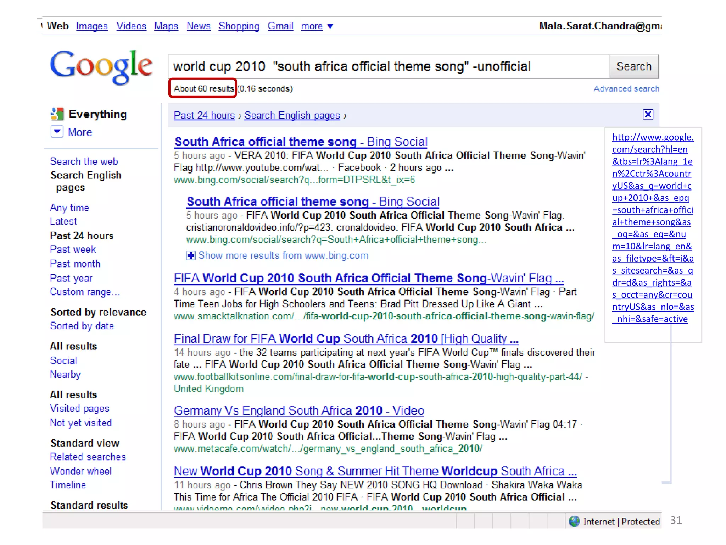Viewport: 726px width, 545px height.
Task: Open Videos in the top navigation
Action: coord(131,26)
